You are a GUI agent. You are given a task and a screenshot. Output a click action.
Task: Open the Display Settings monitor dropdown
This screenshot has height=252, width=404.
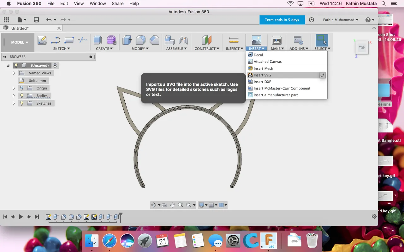[203, 205]
